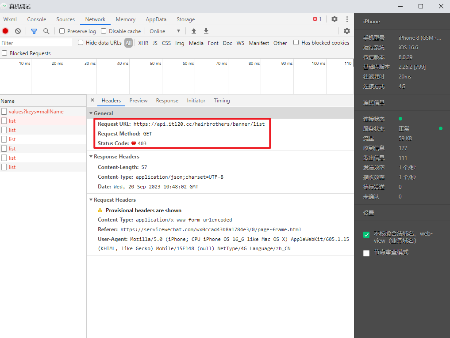Click the 59 KB traffic value

(405, 139)
